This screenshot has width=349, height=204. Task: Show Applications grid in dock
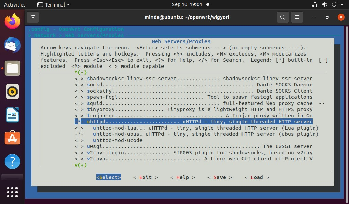[x=12, y=192]
